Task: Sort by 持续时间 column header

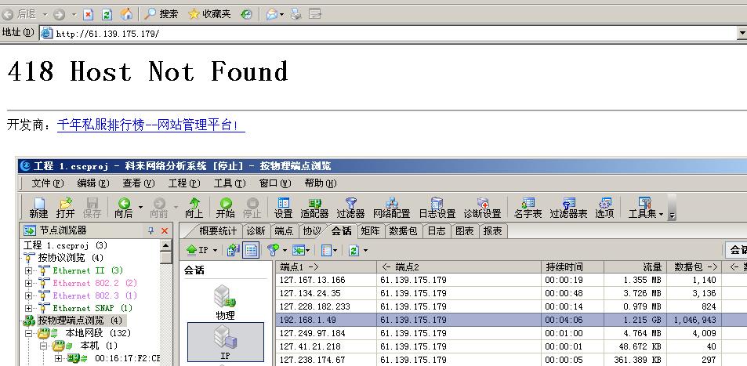Action: pos(572,267)
